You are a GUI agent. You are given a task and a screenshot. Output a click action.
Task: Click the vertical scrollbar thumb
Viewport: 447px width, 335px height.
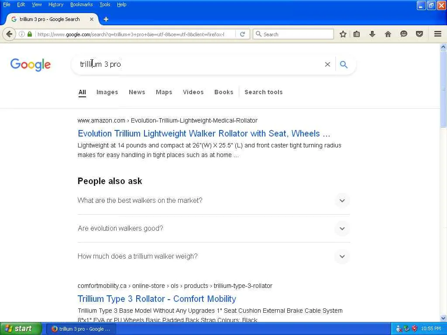444,89
